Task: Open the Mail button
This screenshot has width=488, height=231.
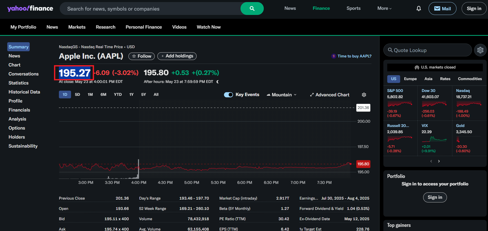Action: coord(442,8)
